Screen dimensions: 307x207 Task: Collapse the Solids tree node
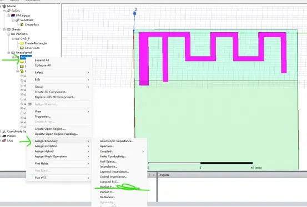point(4,11)
